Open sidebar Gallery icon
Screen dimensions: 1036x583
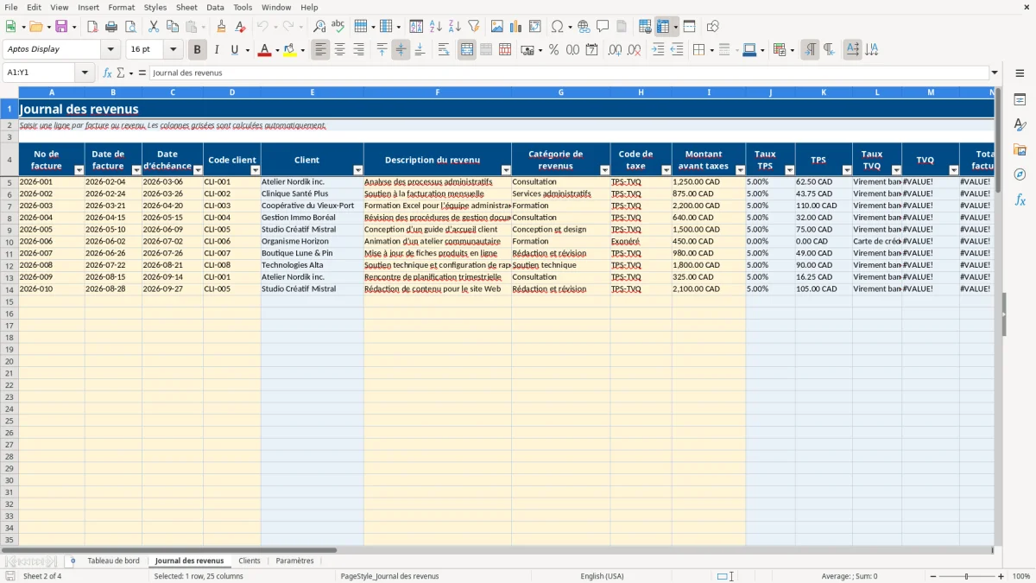coord(1020,150)
